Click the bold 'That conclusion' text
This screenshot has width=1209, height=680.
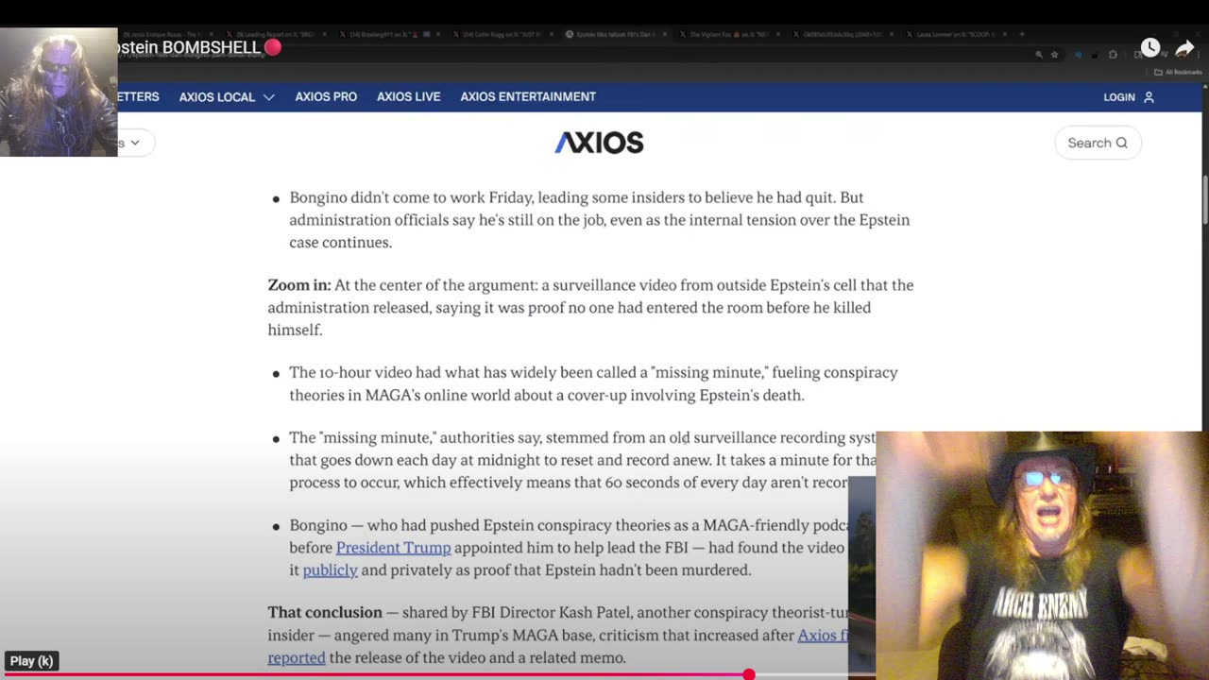tap(325, 613)
